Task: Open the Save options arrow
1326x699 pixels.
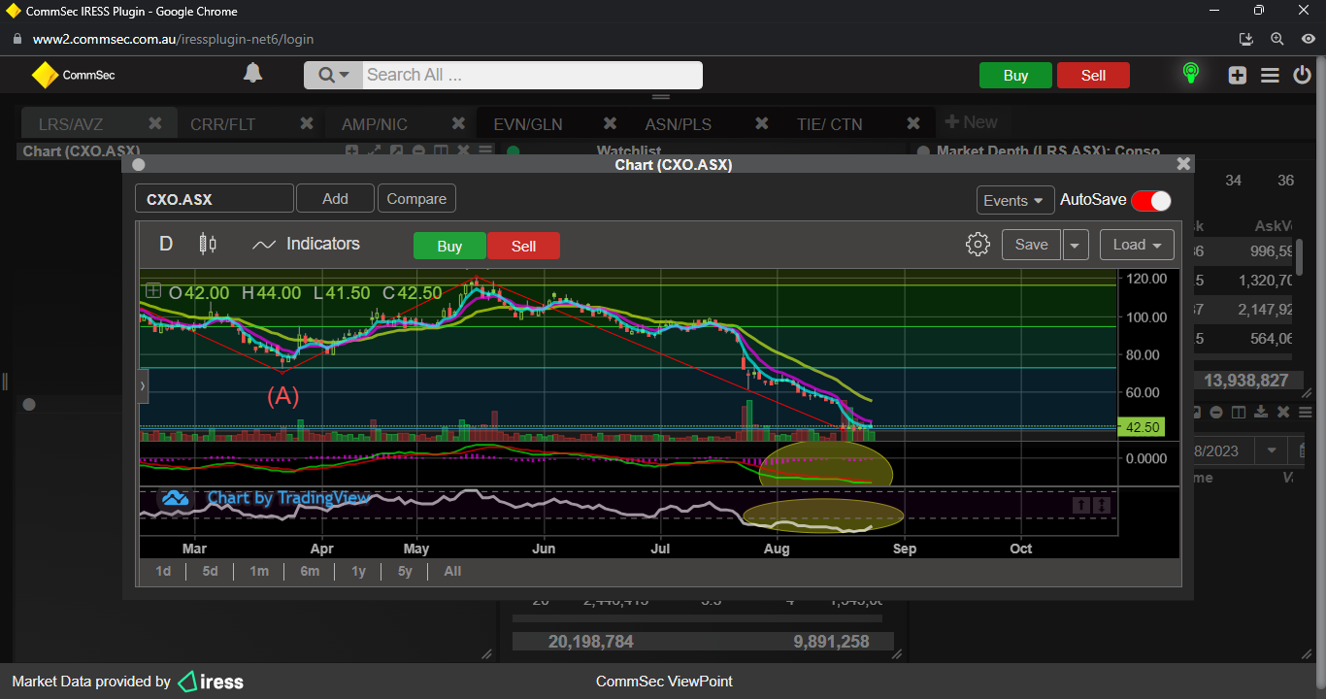Action: (1075, 245)
